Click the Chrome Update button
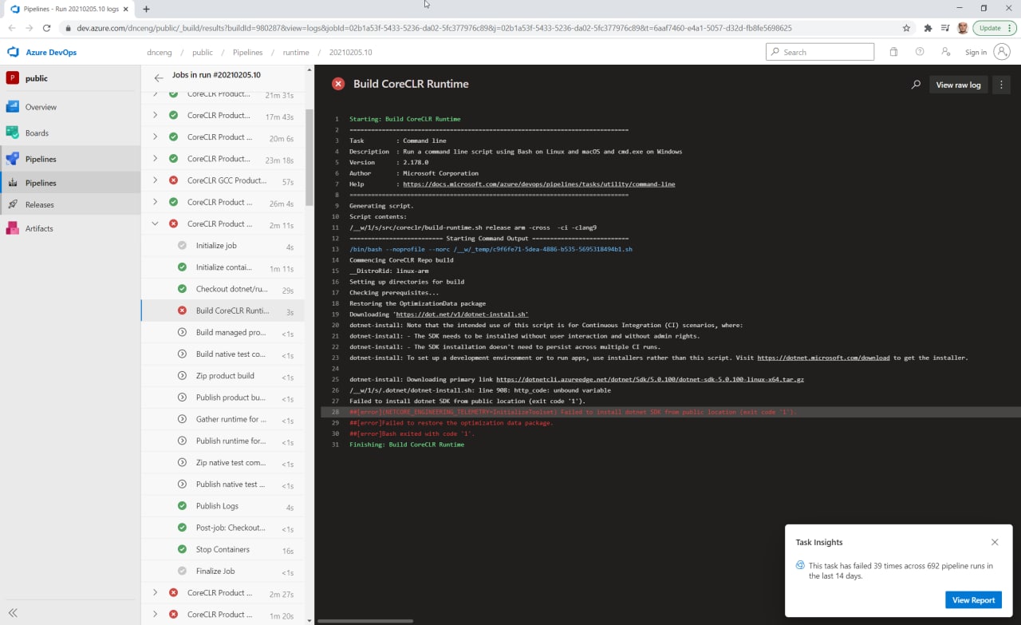The image size is (1021, 625). pos(993,28)
